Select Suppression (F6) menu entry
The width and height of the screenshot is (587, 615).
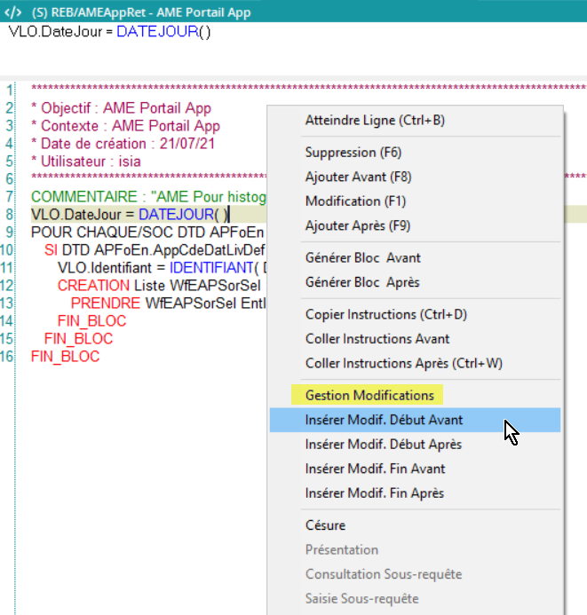tap(353, 153)
